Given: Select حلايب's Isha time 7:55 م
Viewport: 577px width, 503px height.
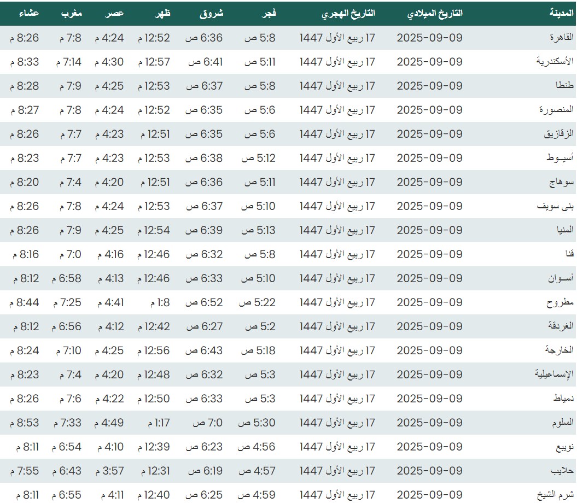Looking at the screenshot, I should (25, 471).
